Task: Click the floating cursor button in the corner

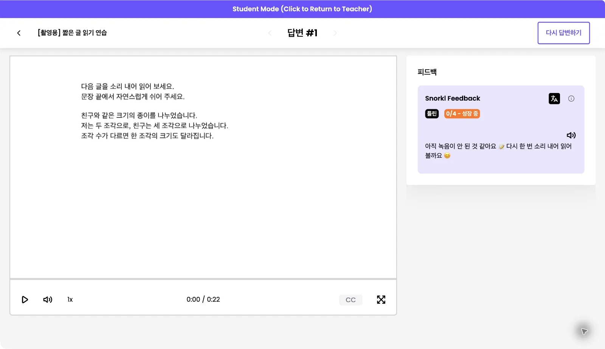Action: (x=584, y=331)
